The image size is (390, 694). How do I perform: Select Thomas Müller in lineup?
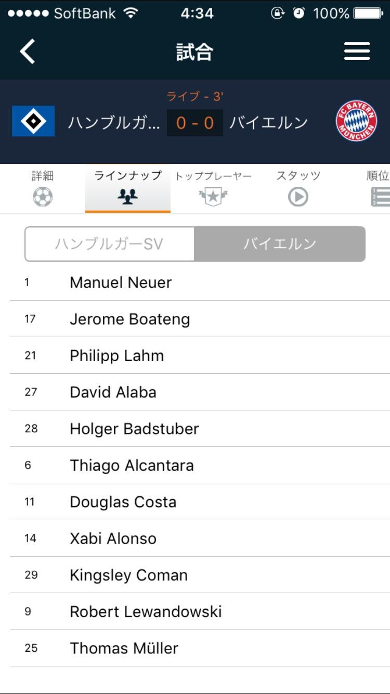[124, 648]
